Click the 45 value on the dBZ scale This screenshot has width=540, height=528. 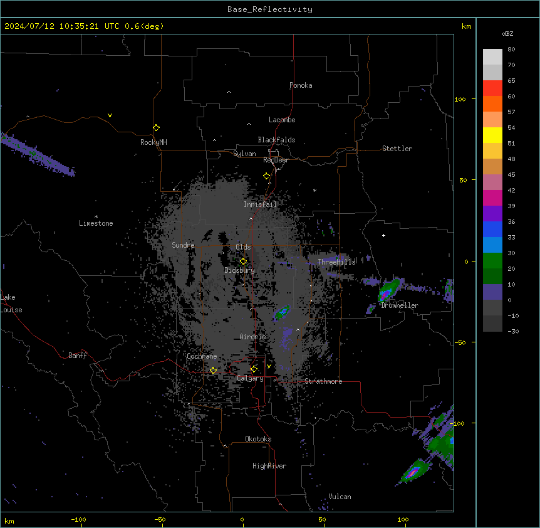click(x=511, y=174)
